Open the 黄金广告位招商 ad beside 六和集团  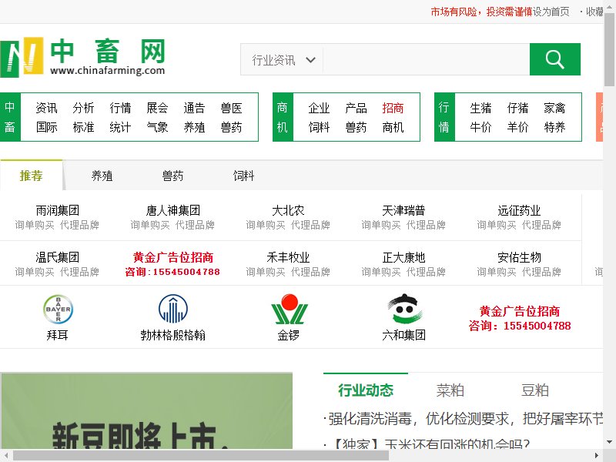(x=520, y=318)
